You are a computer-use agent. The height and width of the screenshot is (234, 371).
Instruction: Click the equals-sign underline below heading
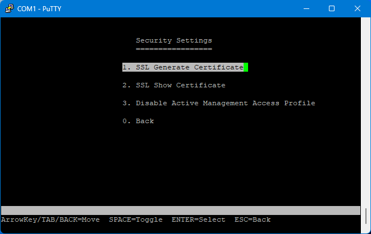[x=174, y=49]
